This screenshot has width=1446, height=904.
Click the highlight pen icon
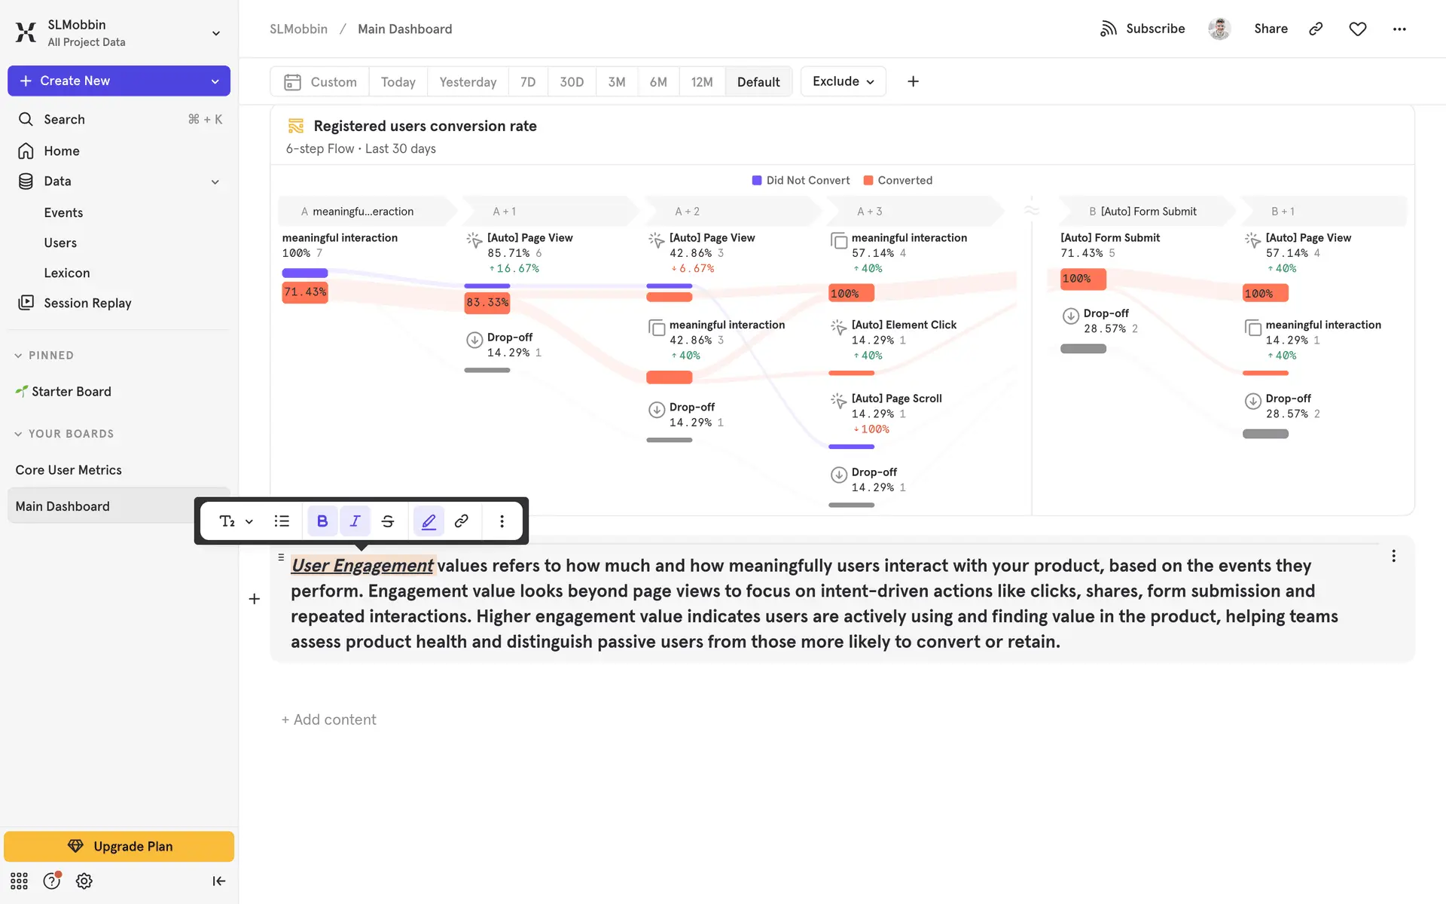tap(429, 521)
